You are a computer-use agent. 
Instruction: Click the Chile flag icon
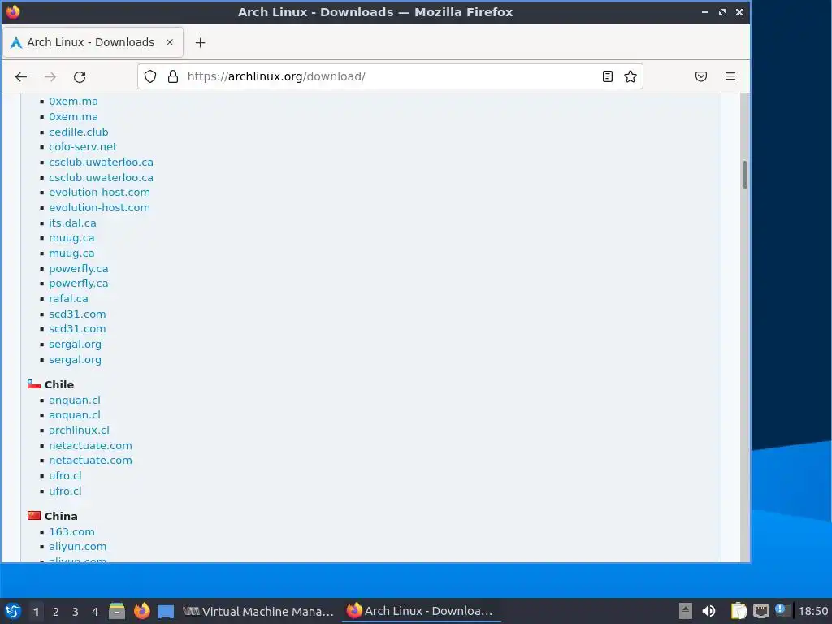34,384
